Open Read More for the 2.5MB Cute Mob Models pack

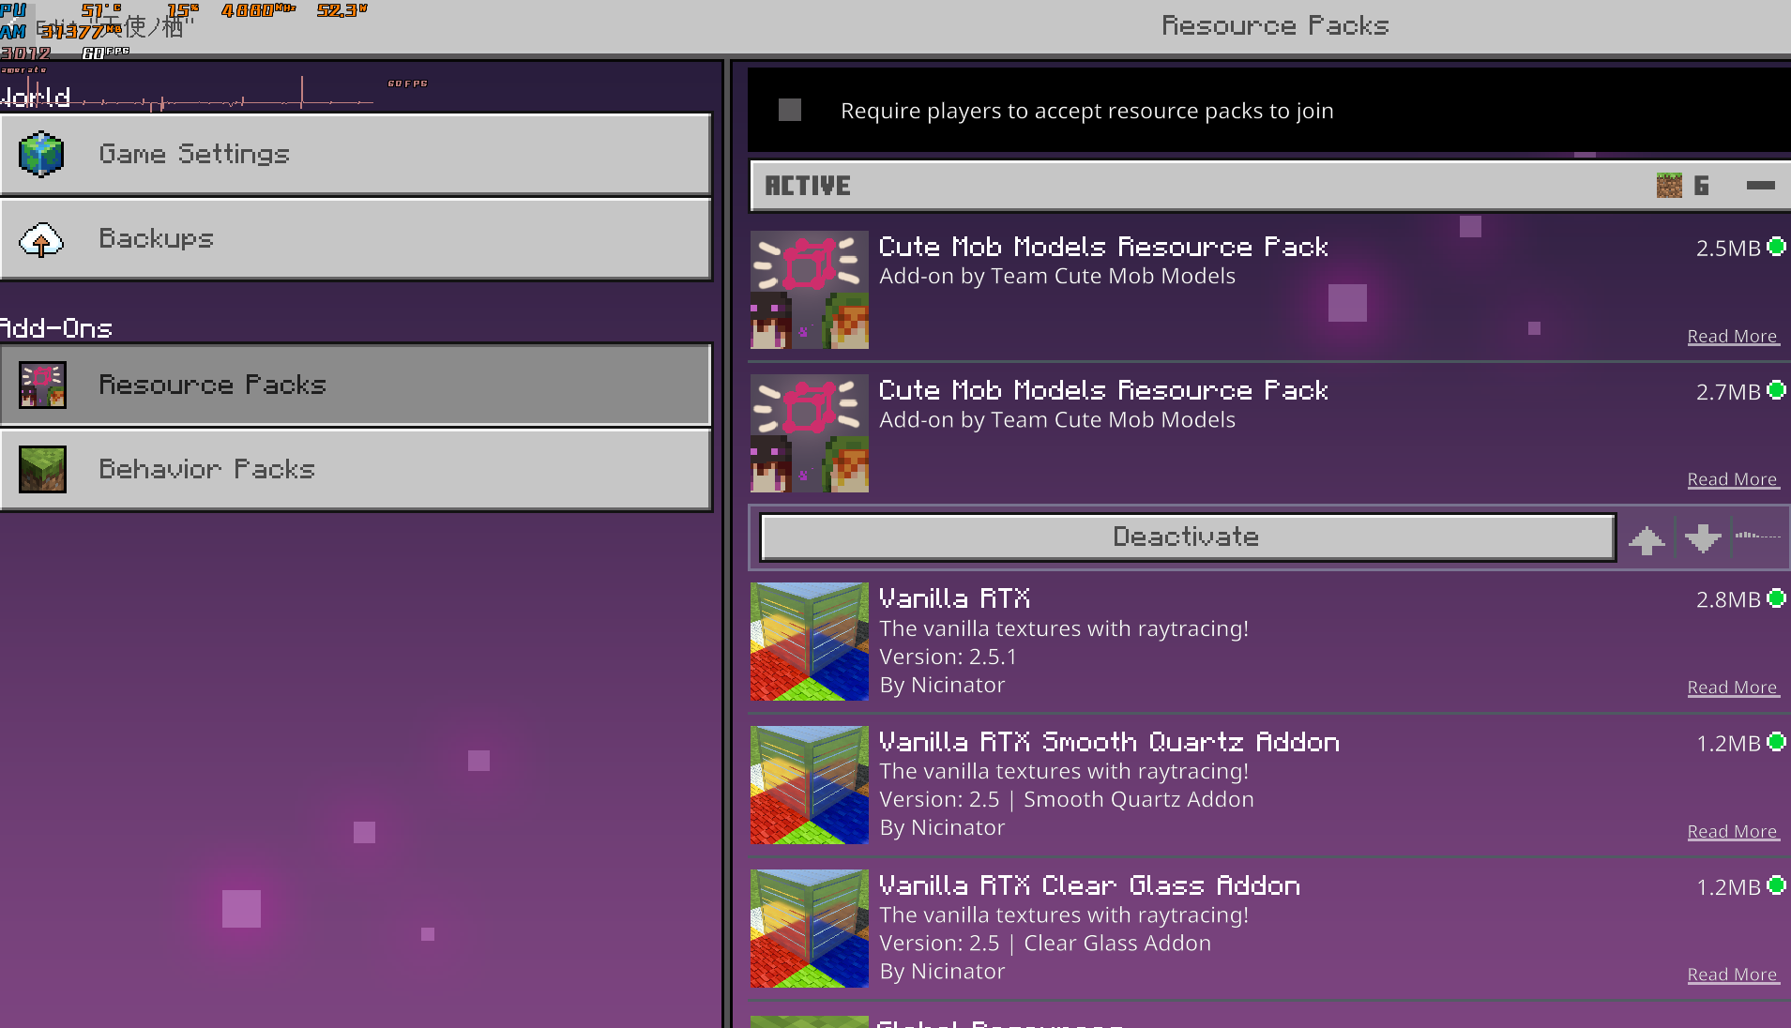(1732, 337)
